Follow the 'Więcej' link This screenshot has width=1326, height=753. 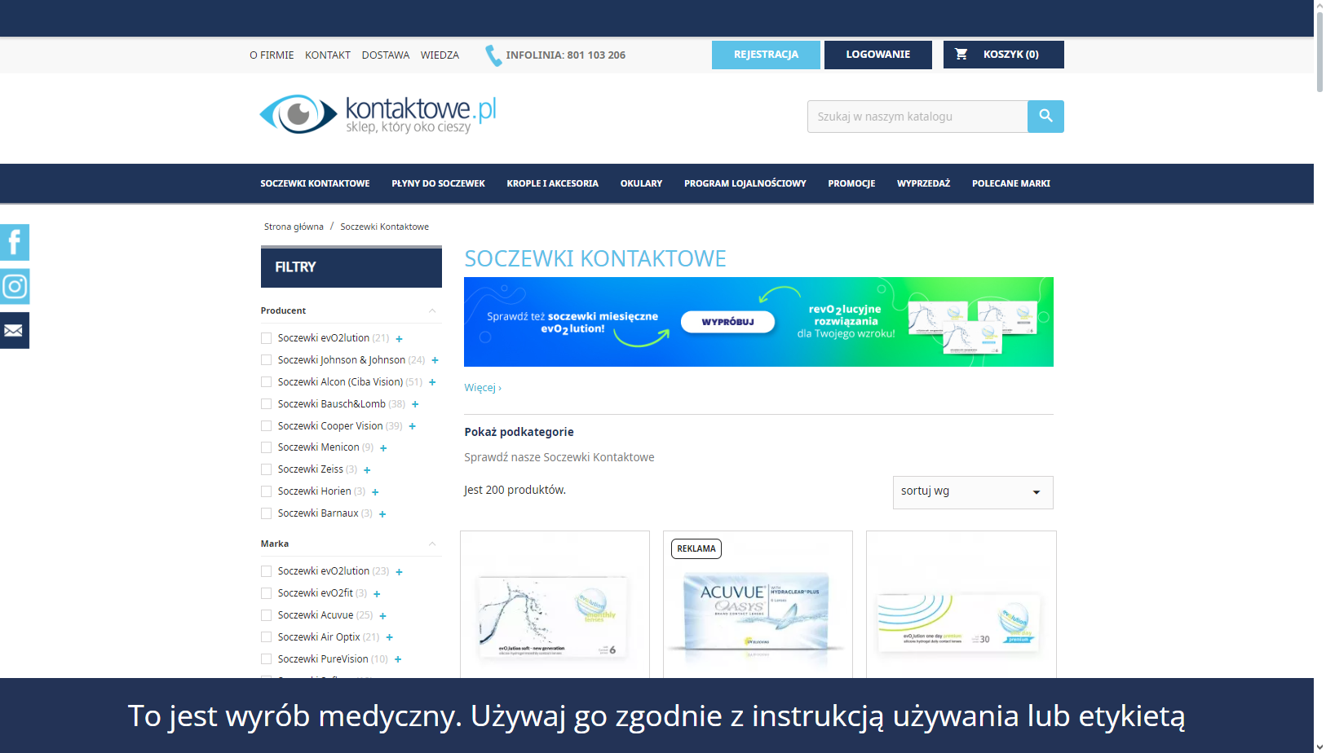coord(483,387)
